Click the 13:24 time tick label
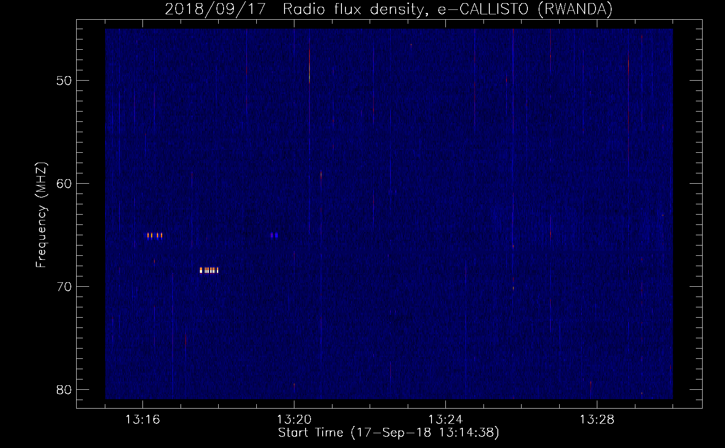The image size is (725, 448). (445, 420)
